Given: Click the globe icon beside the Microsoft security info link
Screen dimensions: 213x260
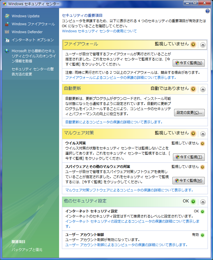Looking at the screenshot, I should (7, 51).
